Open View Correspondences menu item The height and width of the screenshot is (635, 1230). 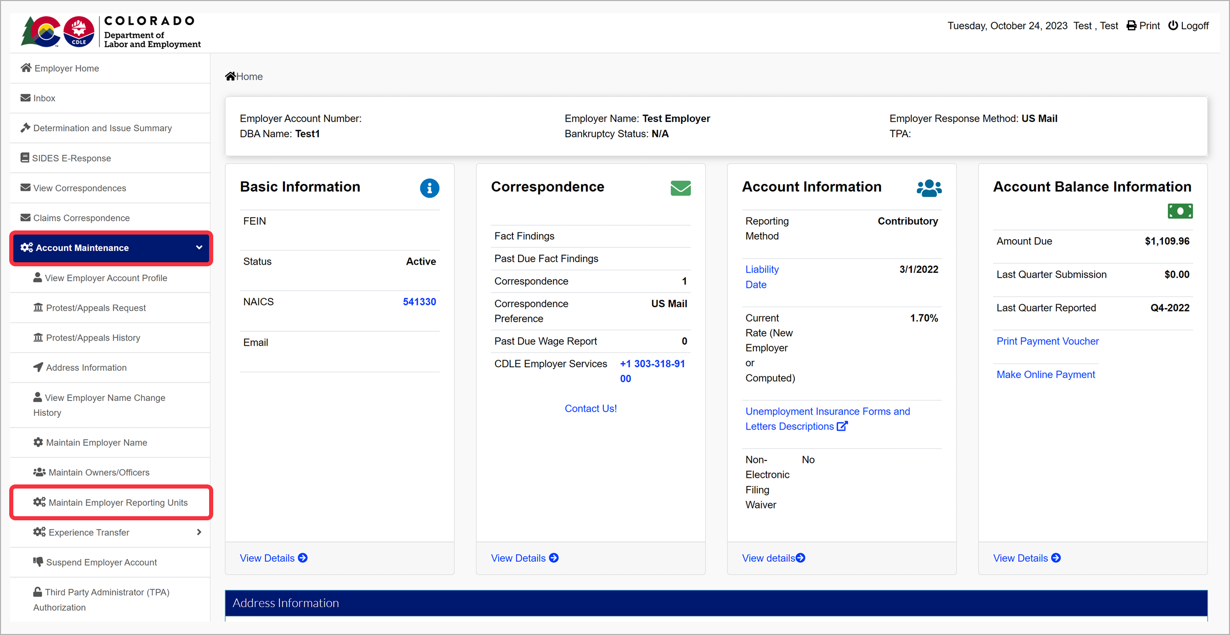(x=110, y=188)
